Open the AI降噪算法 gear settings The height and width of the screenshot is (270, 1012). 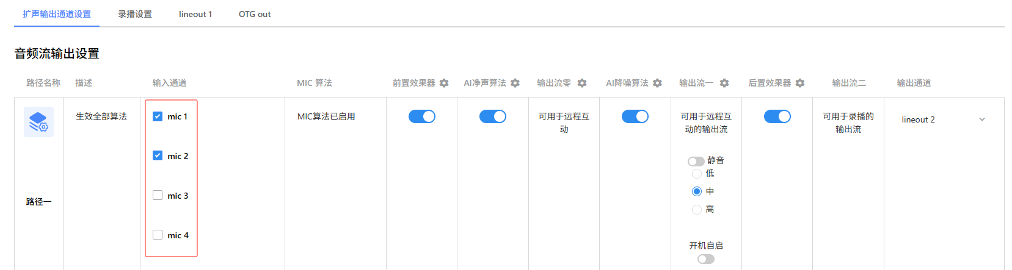pyautogui.click(x=657, y=83)
